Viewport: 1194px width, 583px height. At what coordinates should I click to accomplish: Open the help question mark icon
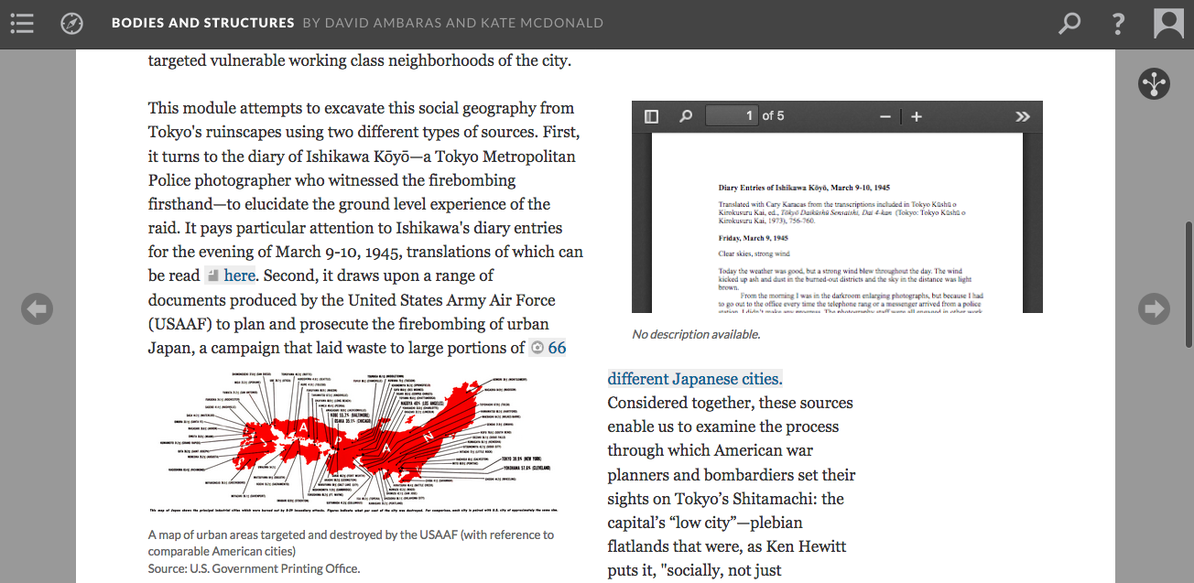click(1118, 23)
